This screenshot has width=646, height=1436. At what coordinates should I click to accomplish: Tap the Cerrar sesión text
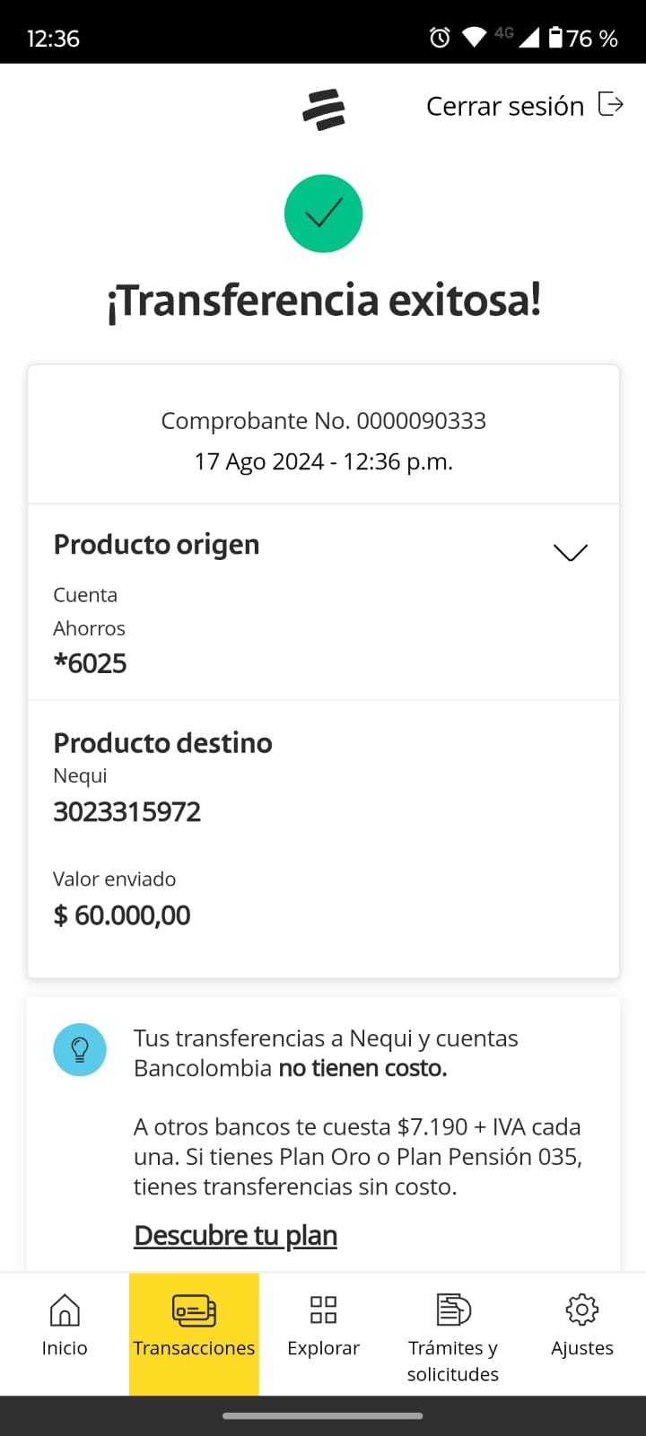click(x=505, y=106)
